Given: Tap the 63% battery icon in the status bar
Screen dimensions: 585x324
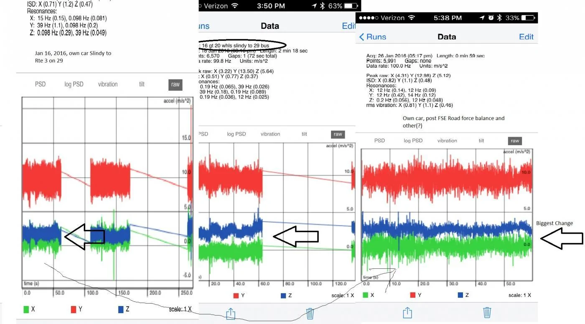Looking at the screenshot, I should pyautogui.click(x=351, y=6).
